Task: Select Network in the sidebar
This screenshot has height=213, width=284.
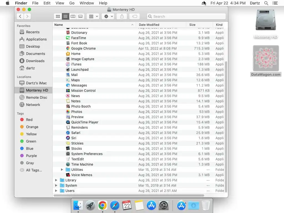Action: (x=33, y=105)
